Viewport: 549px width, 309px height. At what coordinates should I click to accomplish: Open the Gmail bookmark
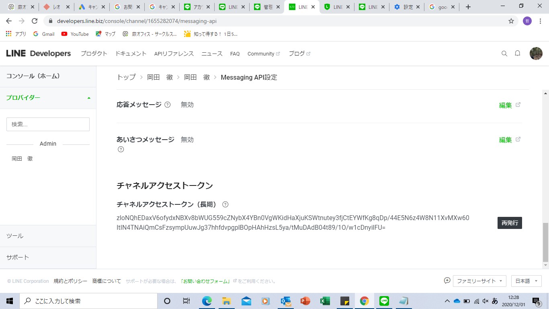click(x=44, y=34)
